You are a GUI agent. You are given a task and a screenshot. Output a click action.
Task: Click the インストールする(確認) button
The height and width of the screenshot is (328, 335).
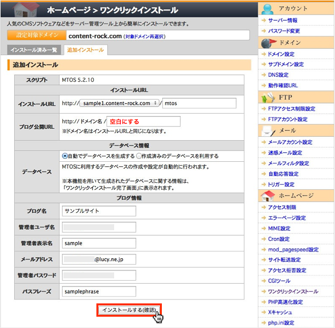point(129,310)
